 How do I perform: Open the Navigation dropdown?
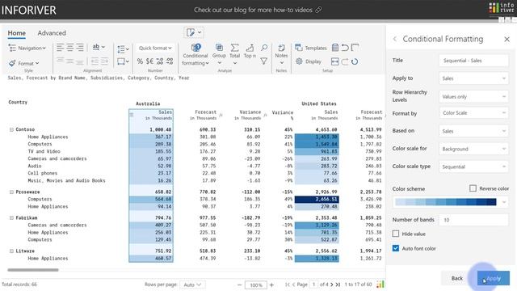(x=27, y=48)
